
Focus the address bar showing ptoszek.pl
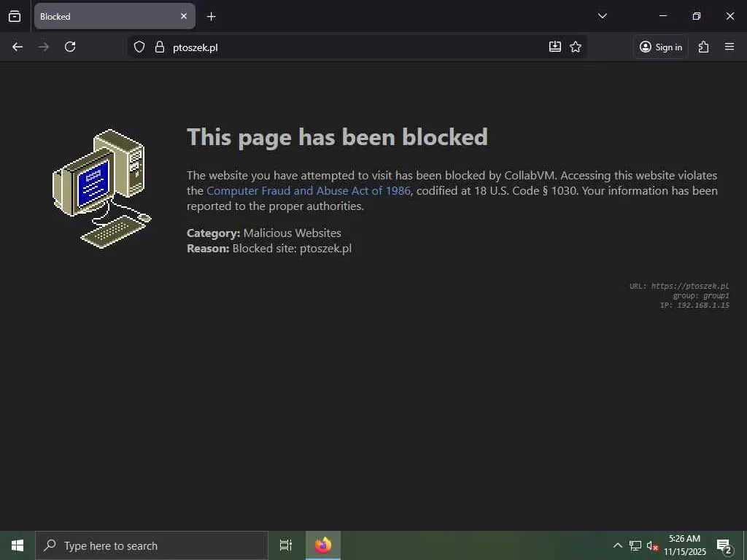point(356,47)
